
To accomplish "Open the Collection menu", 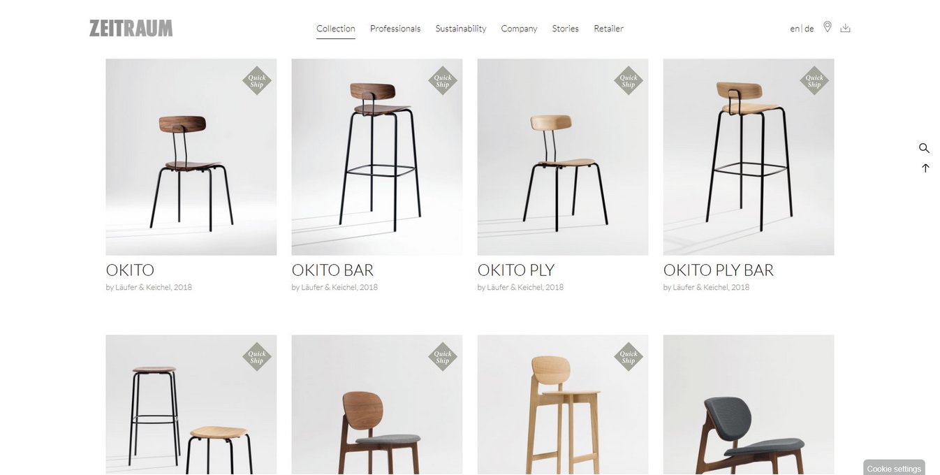I will (336, 29).
